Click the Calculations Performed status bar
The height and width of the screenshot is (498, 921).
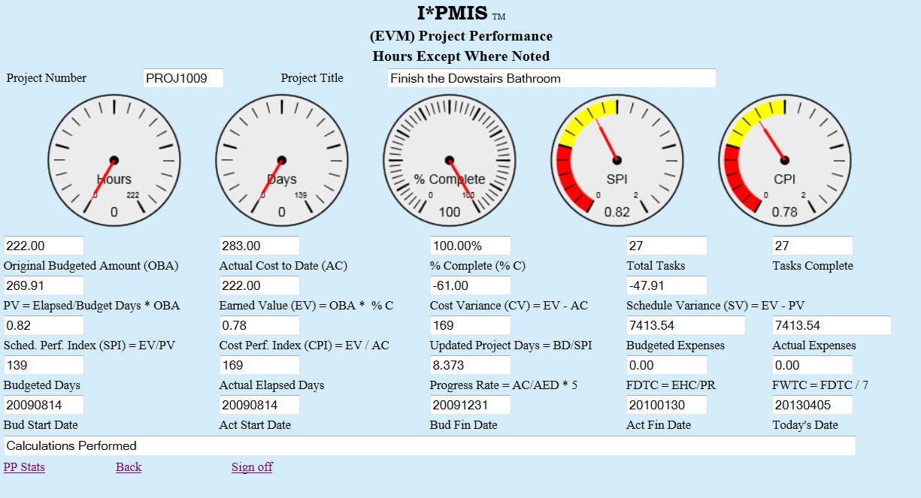[429, 445]
